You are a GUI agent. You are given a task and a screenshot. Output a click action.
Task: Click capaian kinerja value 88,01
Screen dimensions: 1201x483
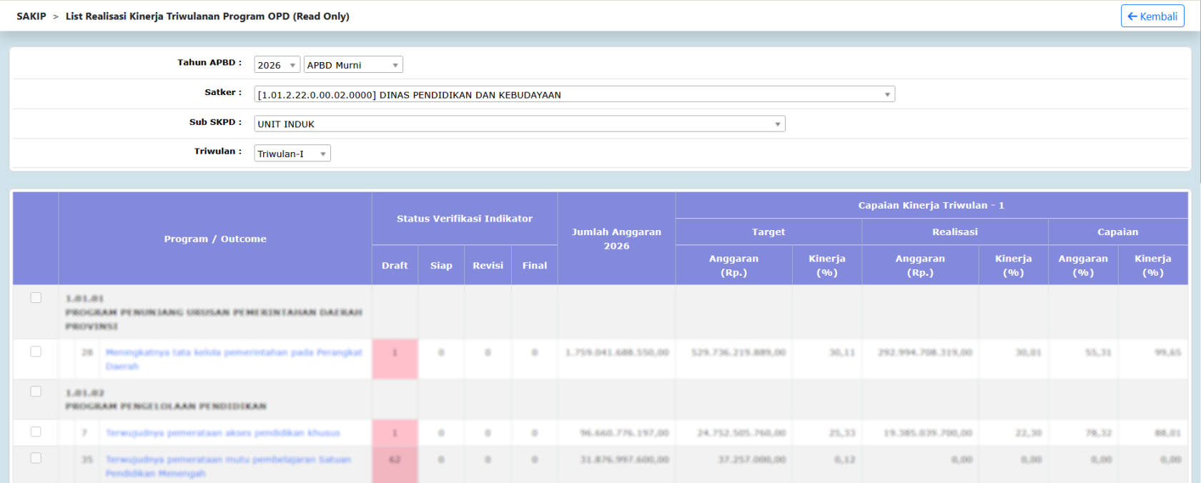click(x=1167, y=433)
